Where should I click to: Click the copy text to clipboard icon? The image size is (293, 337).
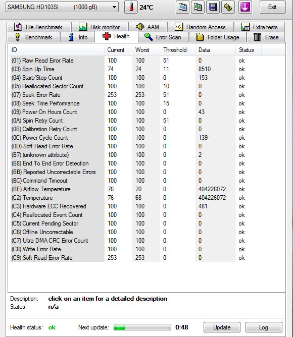(x=182, y=7)
